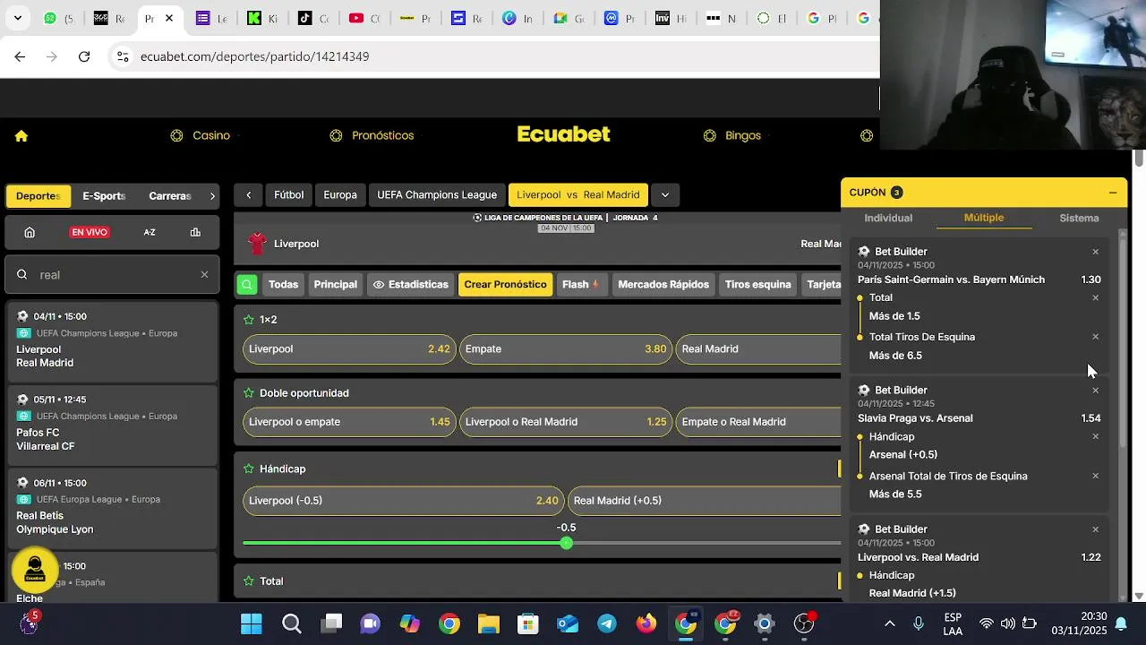This screenshot has height=645, width=1146.
Task: Open Real Betis vs Olympique Lyon match
Action: (112, 507)
